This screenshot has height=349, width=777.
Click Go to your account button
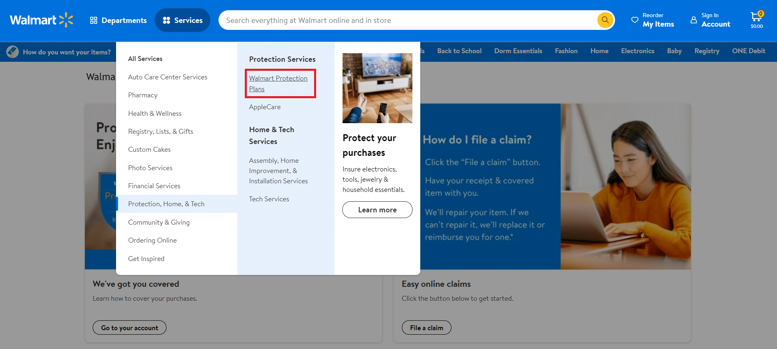pyautogui.click(x=130, y=328)
